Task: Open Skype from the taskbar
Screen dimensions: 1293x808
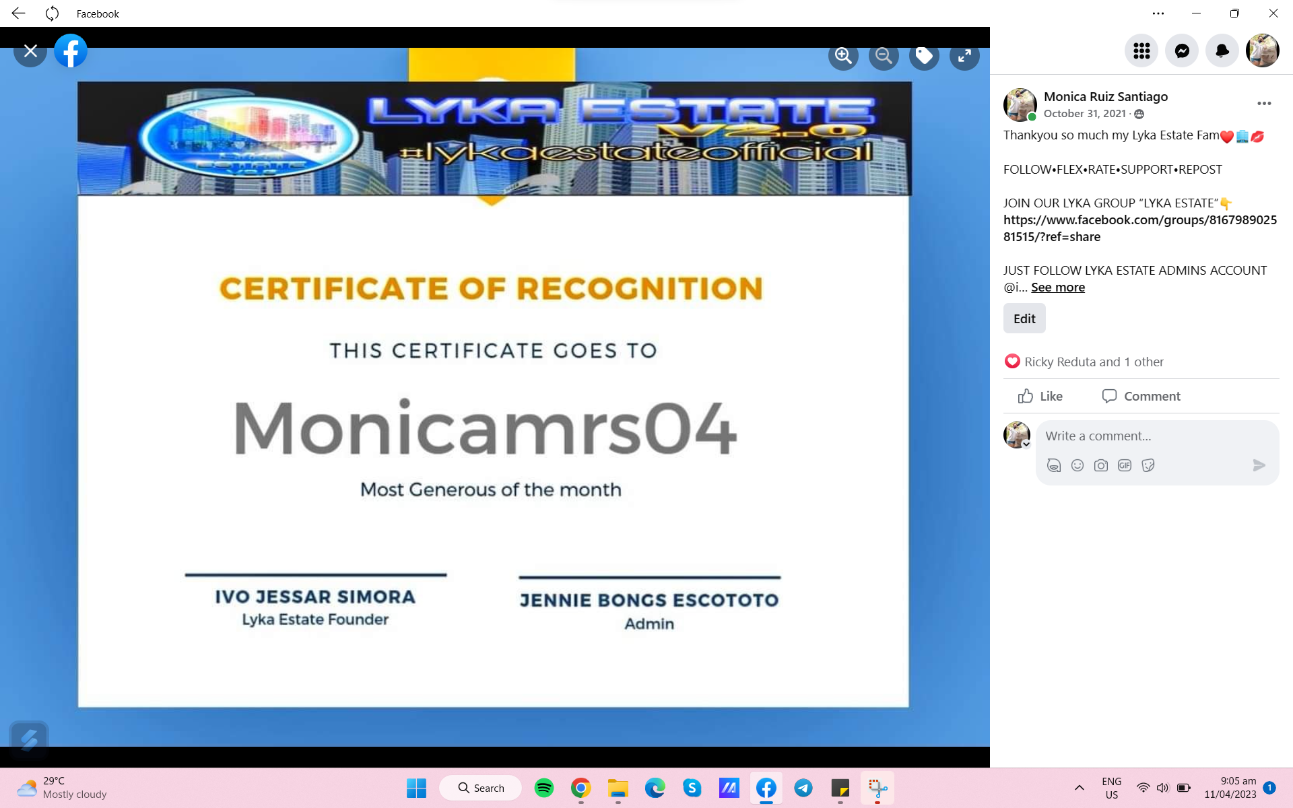Action: click(692, 788)
